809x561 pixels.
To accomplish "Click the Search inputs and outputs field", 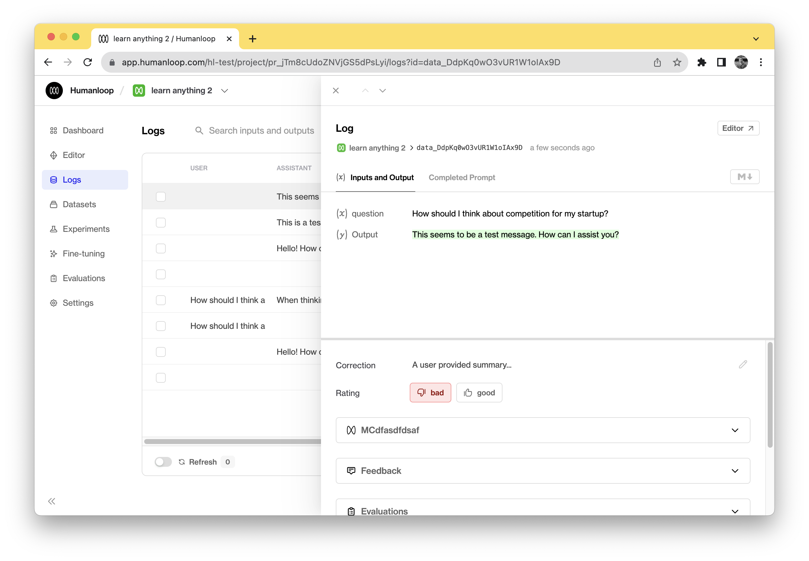I will click(261, 131).
